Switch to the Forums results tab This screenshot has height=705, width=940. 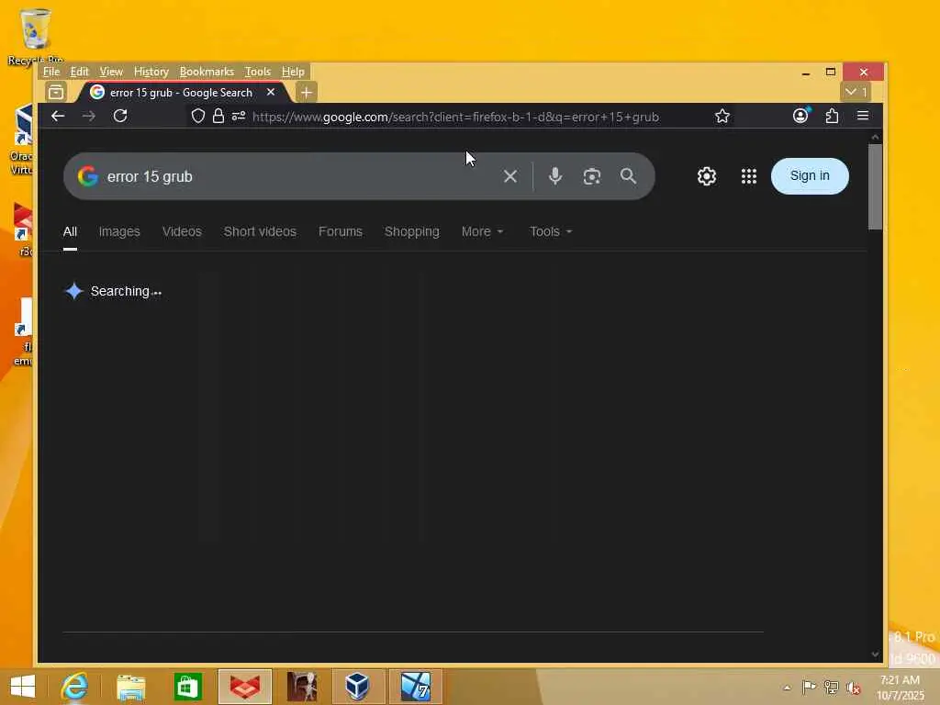[x=341, y=231]
